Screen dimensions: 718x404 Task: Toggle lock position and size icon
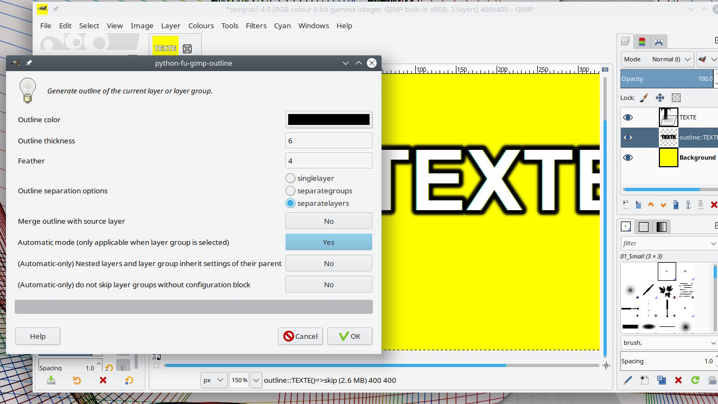tap(660, 98)
